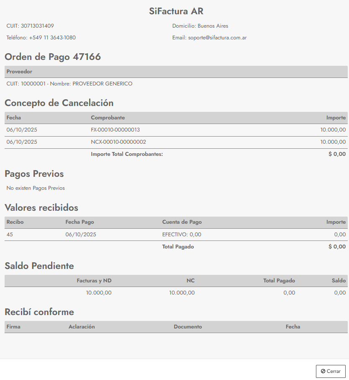The image size is (349, 380).
Task: Select the SiFactura AR title
Action: click(x=176, y=11)
